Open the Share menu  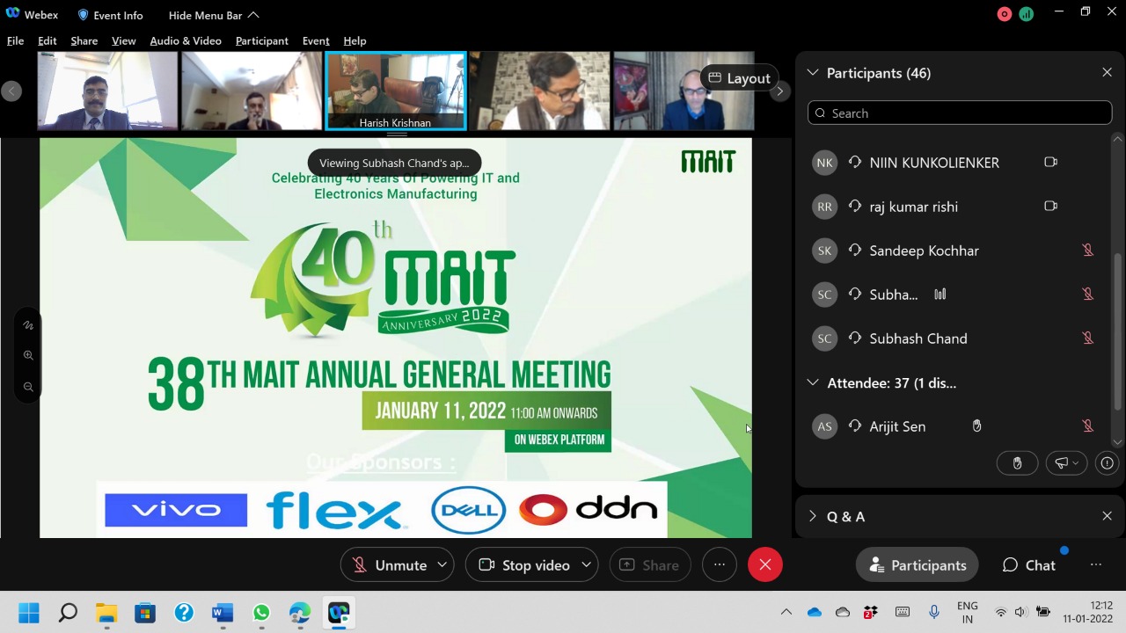pyautogui.click(x=84, y=40)
